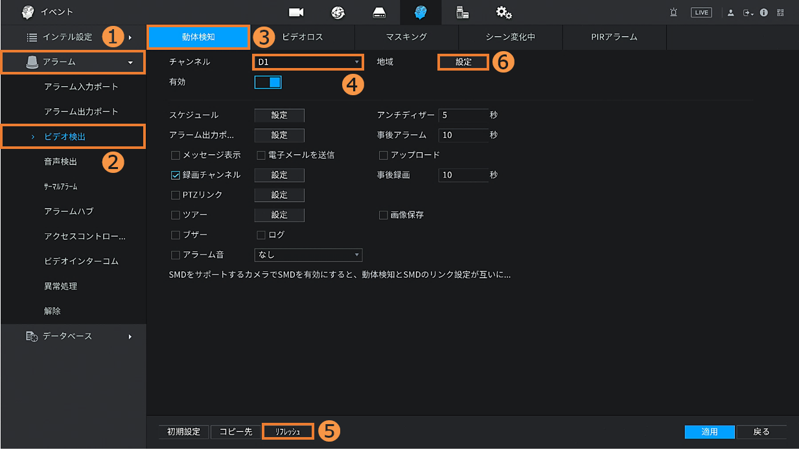Click the alarm siren icon at top right

[x=674, y=12]
